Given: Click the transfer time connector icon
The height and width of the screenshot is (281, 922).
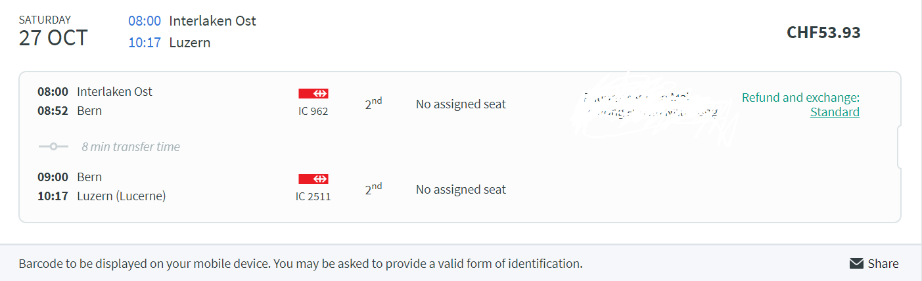Looking at the screenshot, I should click(x=53, y=146).
